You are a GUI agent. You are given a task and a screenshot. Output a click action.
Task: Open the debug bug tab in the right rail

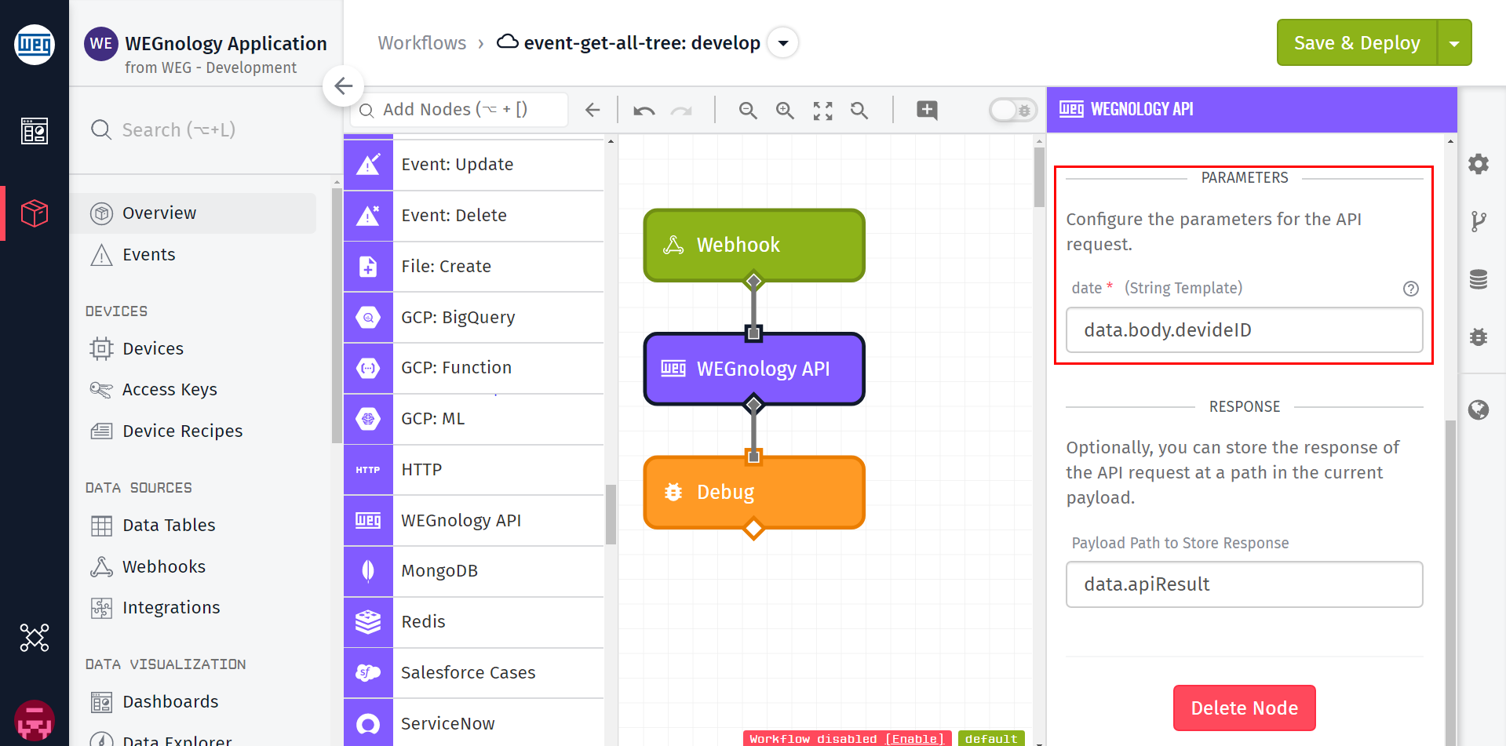(x=1479, y=337)
